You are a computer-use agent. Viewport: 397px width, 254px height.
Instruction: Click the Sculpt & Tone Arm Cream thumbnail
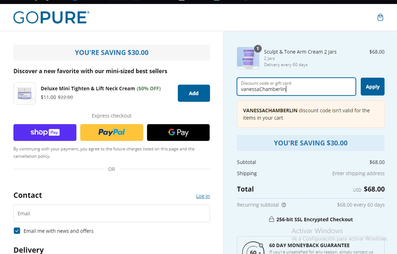(248, 58)
